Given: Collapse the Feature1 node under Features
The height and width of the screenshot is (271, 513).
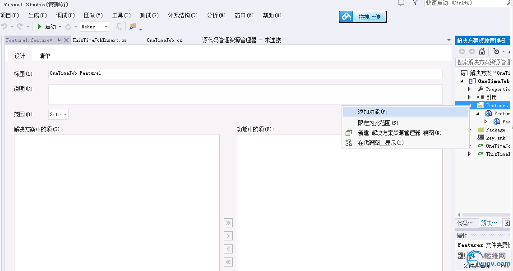Looking at the screenshot, I should click(478, 113).
